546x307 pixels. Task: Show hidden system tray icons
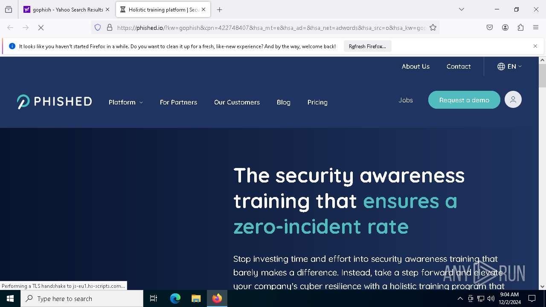pos(460,298)
